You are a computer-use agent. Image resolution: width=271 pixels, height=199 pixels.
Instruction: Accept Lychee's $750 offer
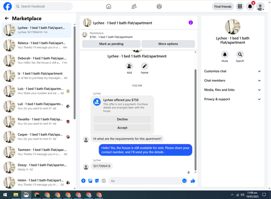[x=122, y=127]
